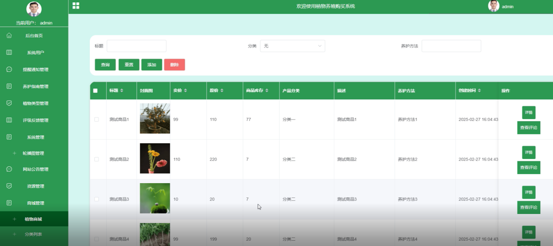Click 查看评论 for 测试商品2
The height and width of the screenshot is (246, 553).
click(x=529, y=168)
